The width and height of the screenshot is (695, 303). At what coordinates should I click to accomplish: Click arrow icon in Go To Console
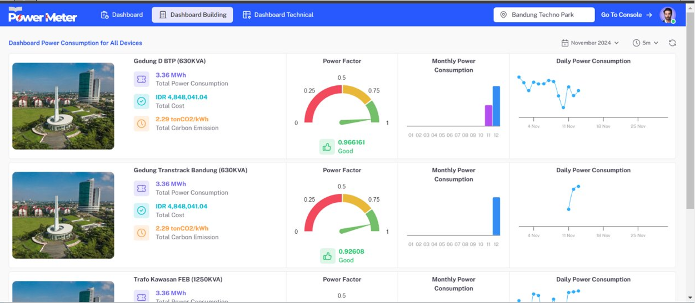click(649, 15)
